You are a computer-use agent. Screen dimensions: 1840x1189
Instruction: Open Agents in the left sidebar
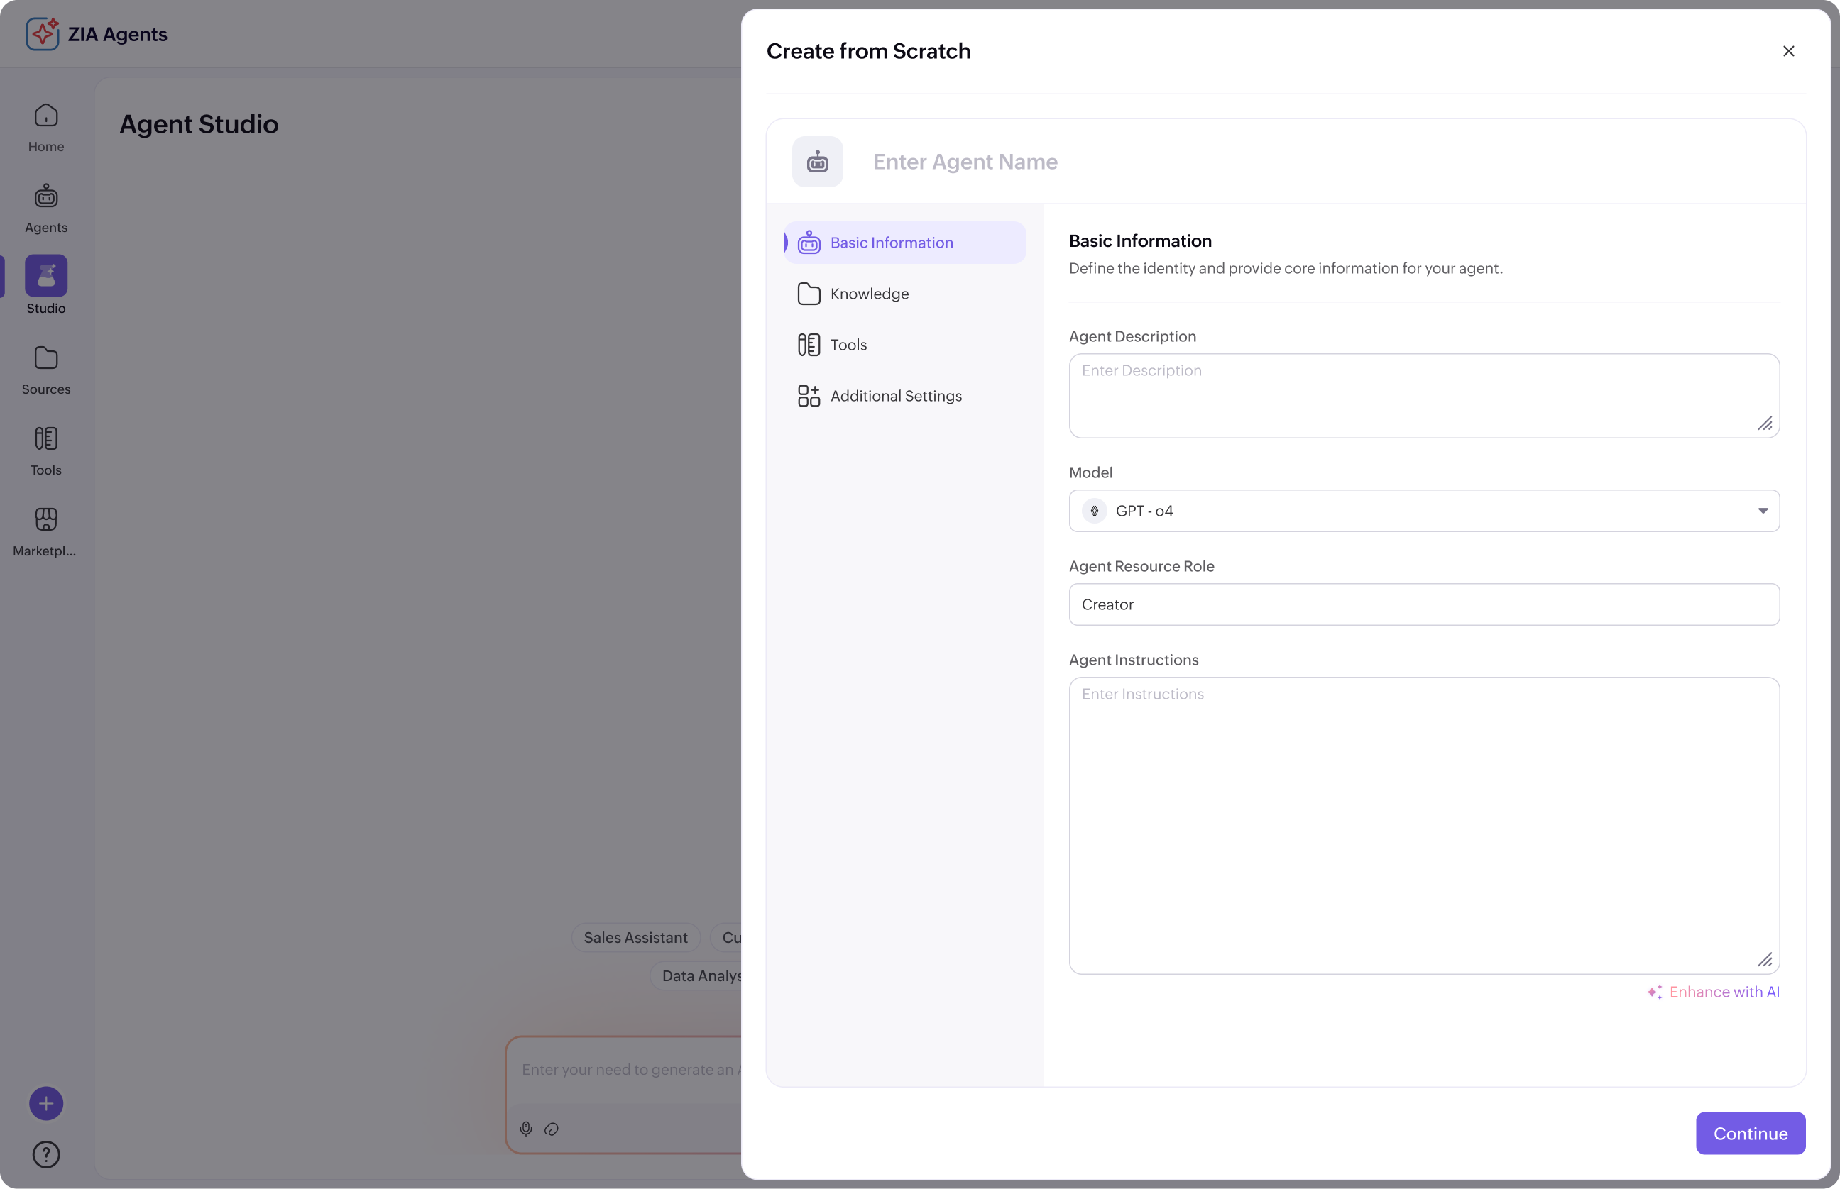point(46,209)
